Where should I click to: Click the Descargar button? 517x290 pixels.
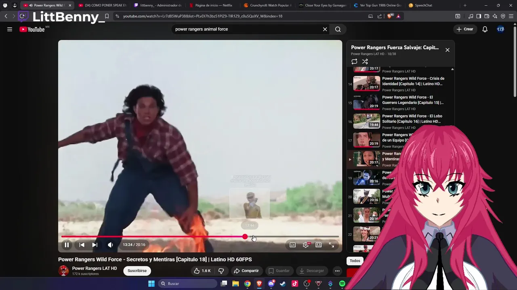pyautogui.click(x=312, y=271)
